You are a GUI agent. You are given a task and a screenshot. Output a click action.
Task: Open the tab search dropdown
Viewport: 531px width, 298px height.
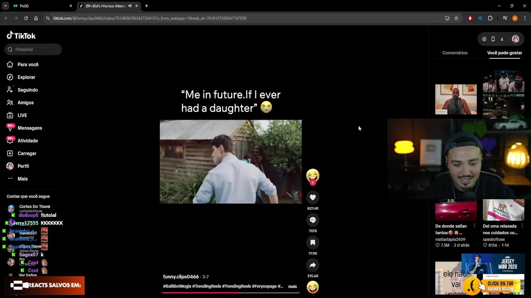[x=5, y=6]
